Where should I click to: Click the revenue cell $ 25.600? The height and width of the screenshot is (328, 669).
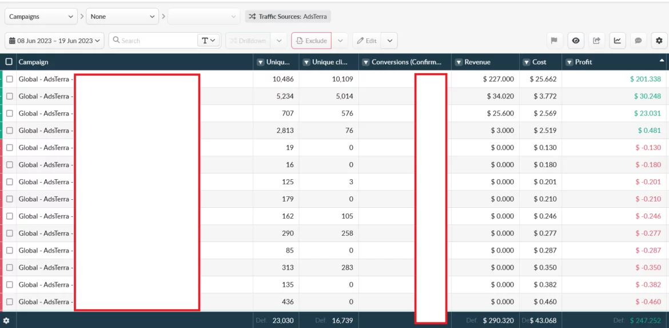click(x=500, y=113)
